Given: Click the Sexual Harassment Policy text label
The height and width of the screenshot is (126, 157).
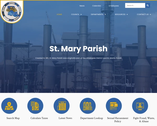Looking at the screenshot, I should (x=118, y=120).
